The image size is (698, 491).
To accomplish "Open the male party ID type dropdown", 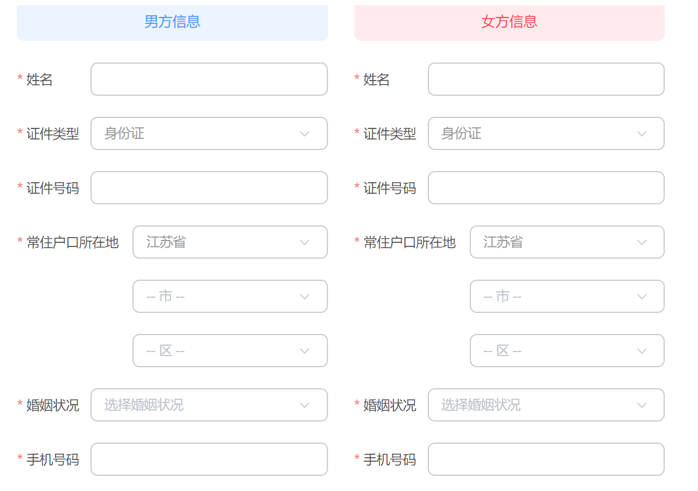I will pyautogui.click(x=209, y=134).
